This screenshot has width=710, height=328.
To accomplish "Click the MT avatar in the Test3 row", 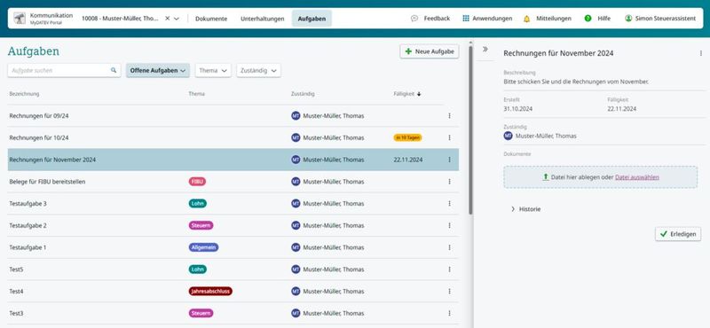I will pyautogui.click(x=296, y=313).
